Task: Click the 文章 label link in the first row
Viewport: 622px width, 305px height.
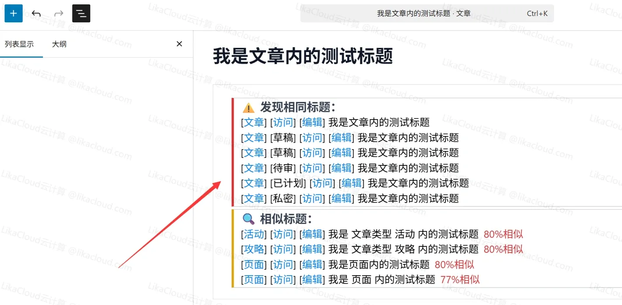Action: 253,123
